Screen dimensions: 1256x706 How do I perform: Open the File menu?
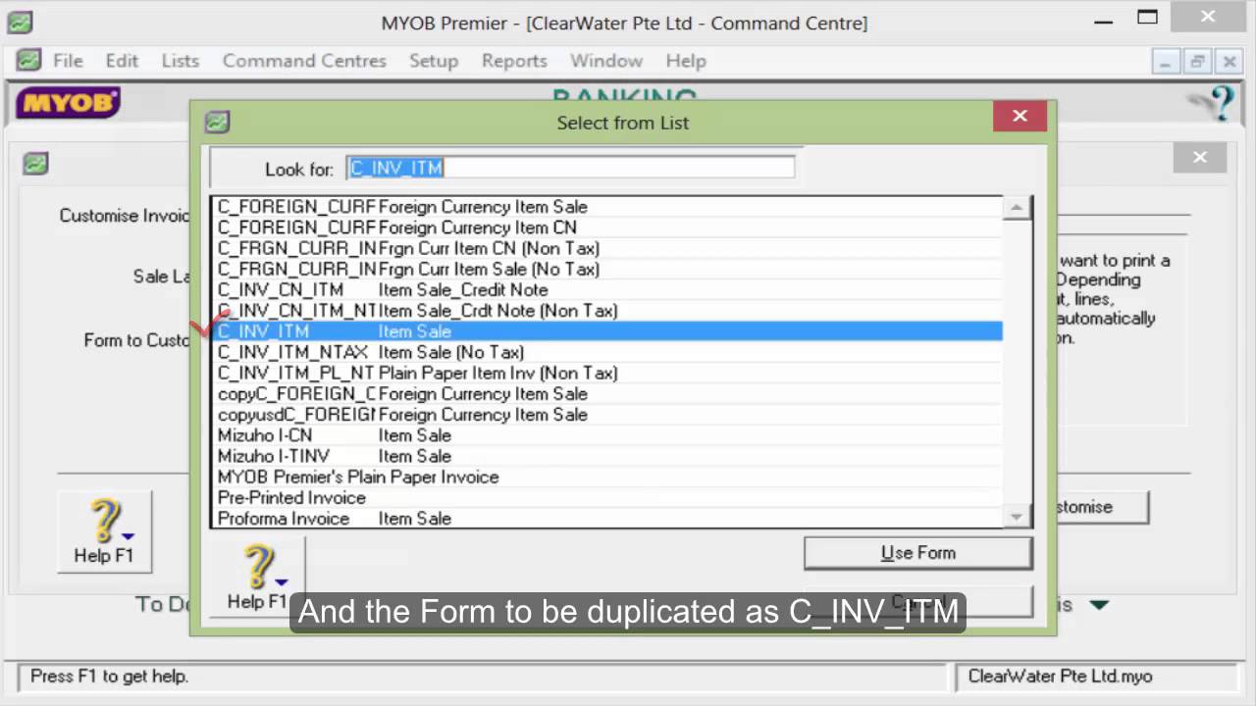coord(68,61)
